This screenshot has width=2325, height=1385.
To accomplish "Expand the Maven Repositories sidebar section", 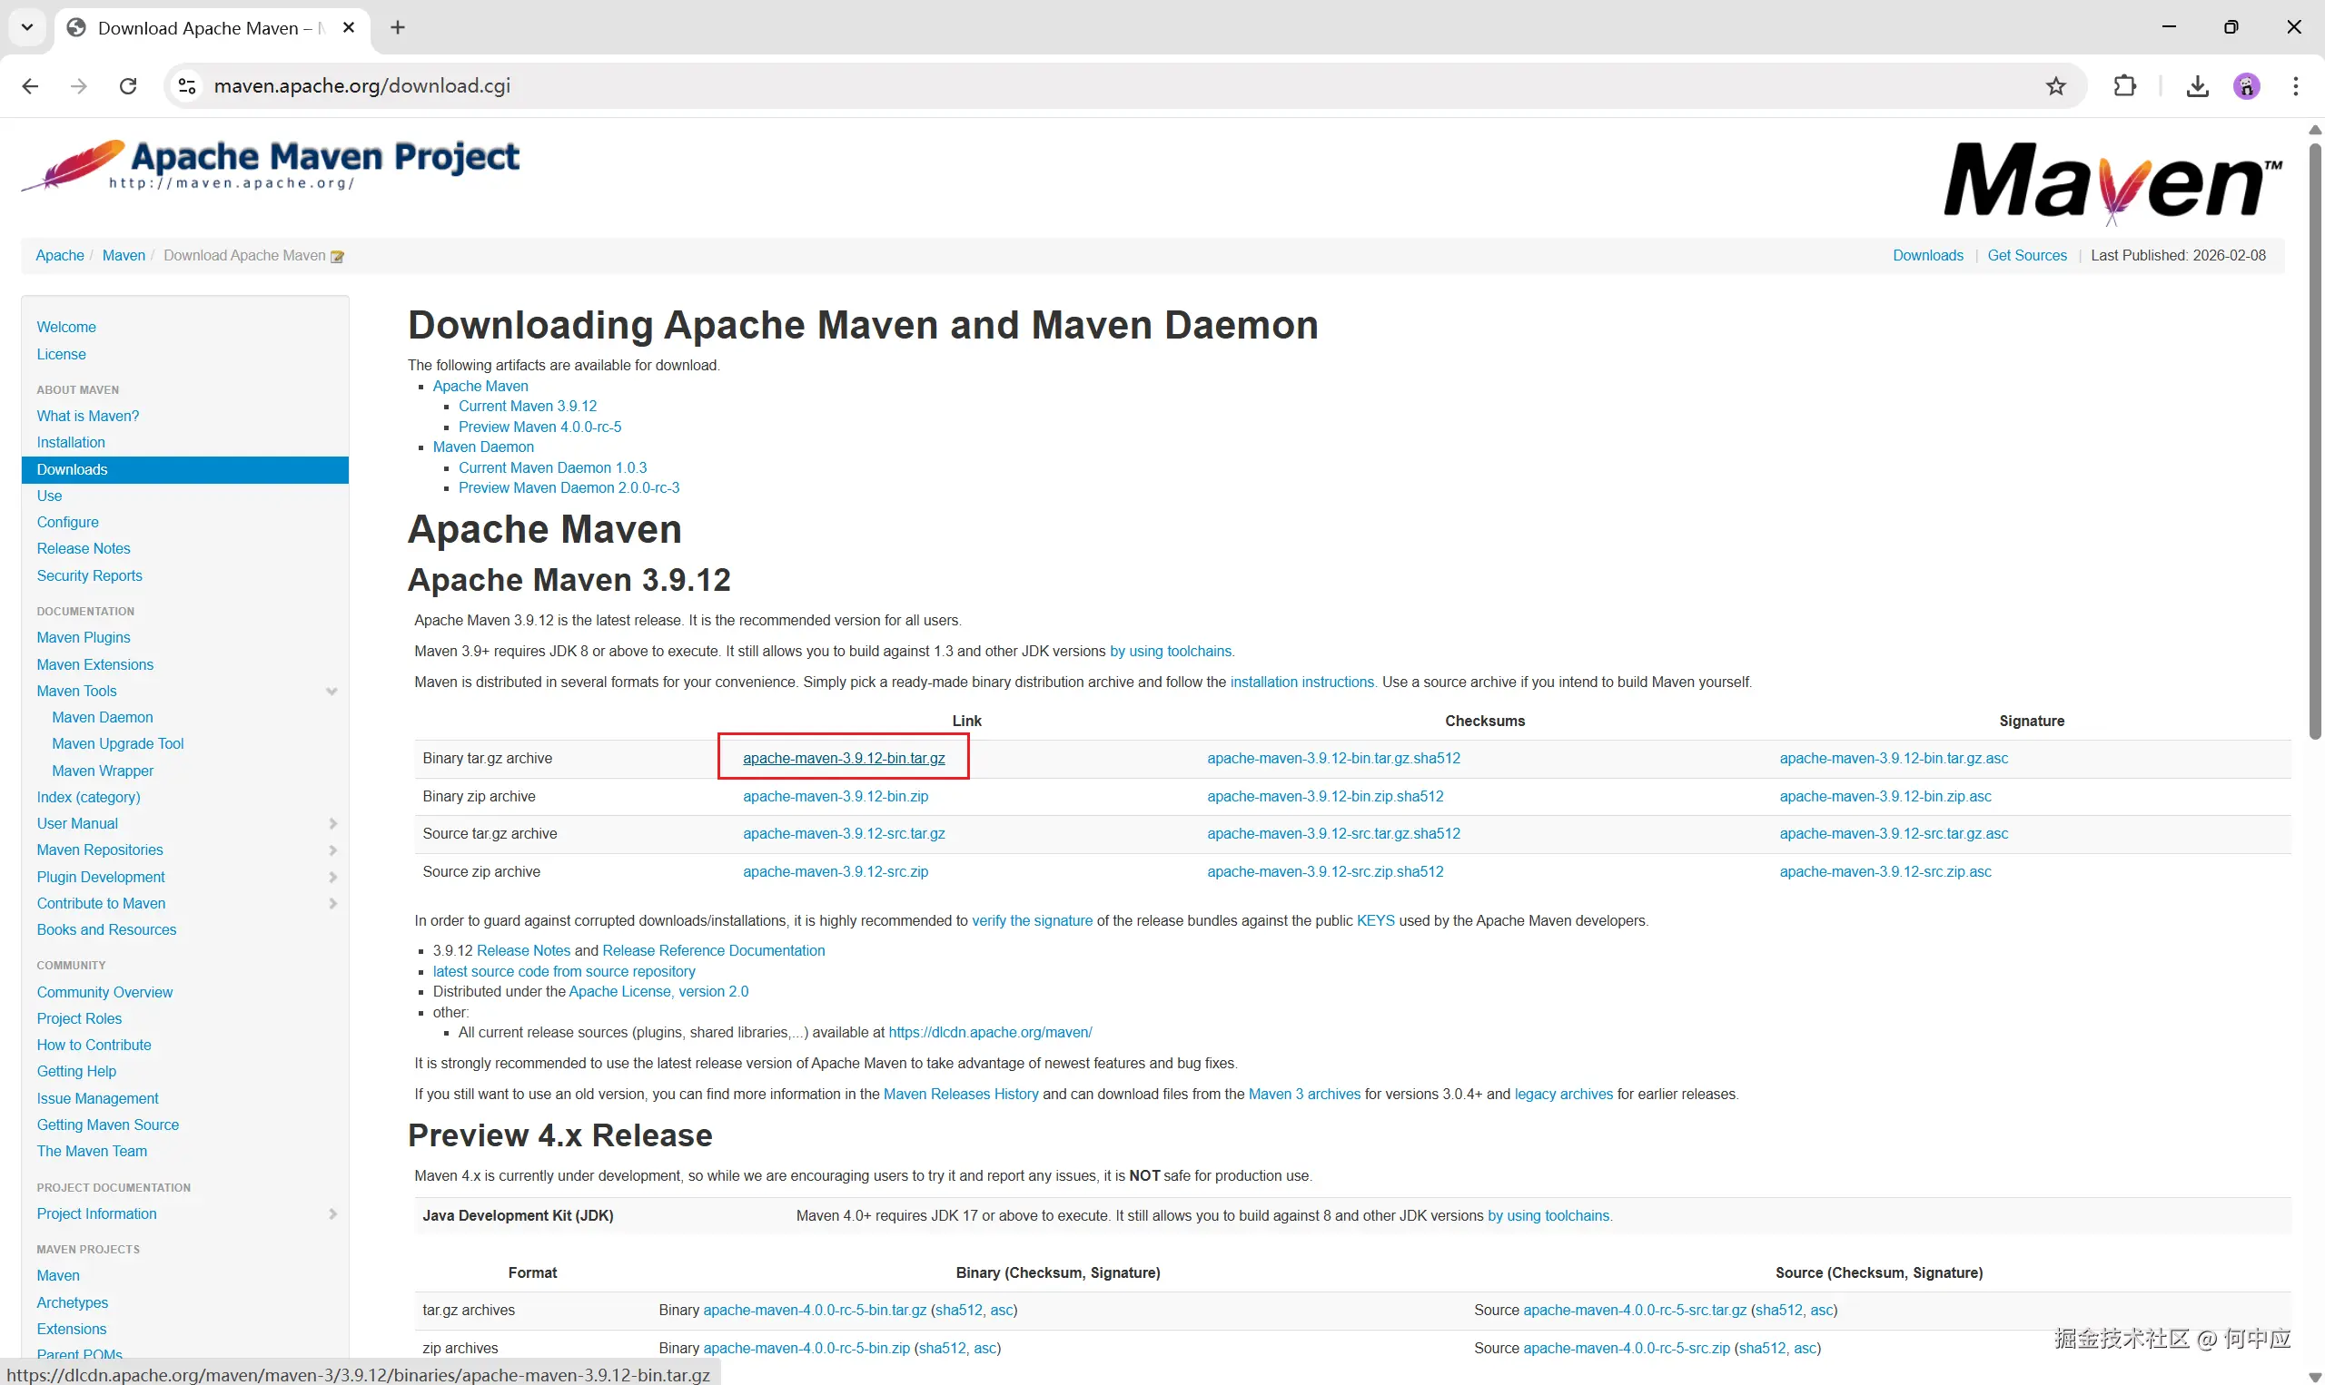I will coord(333,850).
